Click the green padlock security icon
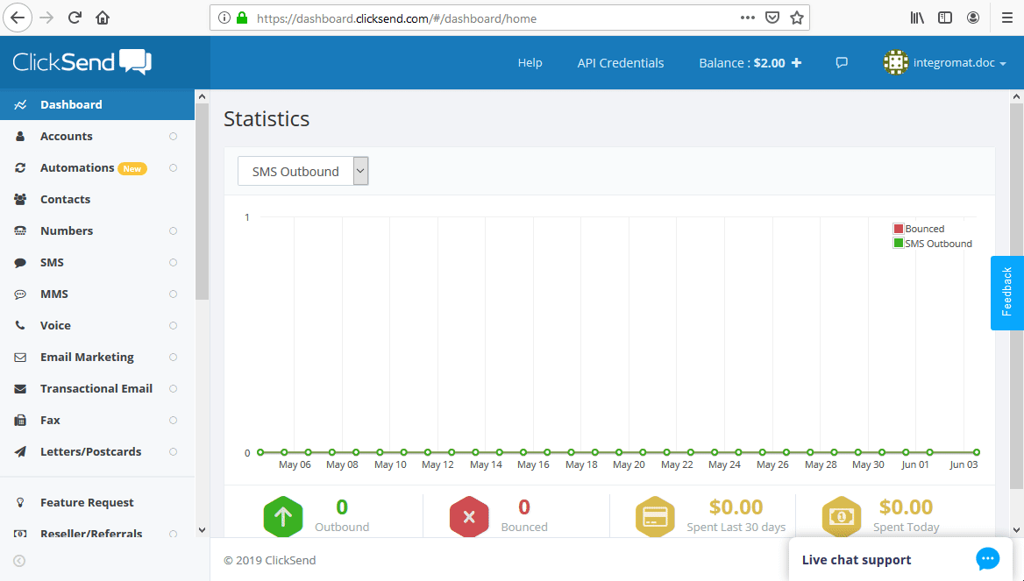 click(242, 18)
